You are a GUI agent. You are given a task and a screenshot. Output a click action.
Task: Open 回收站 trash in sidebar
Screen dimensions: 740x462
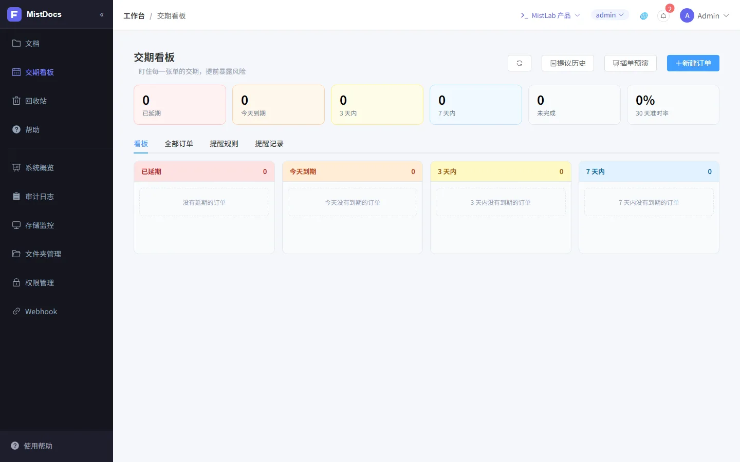(x=57, y=101)
